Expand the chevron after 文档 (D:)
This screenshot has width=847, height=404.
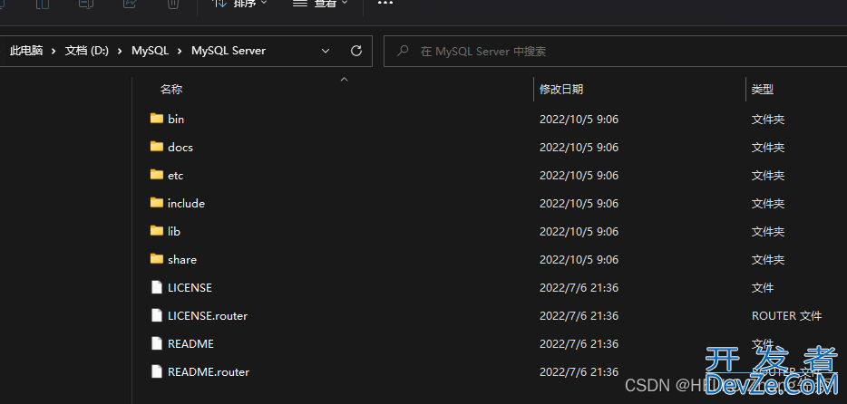121,51
